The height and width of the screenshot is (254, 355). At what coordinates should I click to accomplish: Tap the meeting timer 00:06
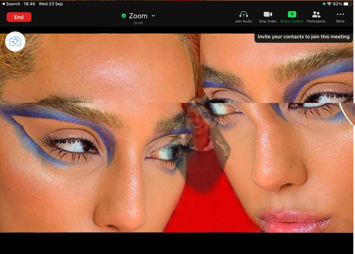point(138,23)
